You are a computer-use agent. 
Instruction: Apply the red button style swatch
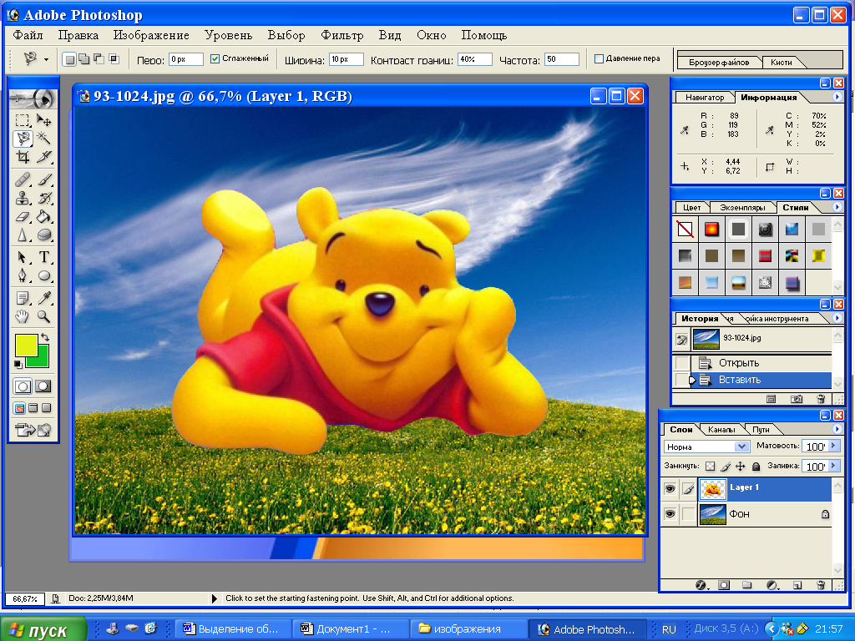(x=711, y=230)
